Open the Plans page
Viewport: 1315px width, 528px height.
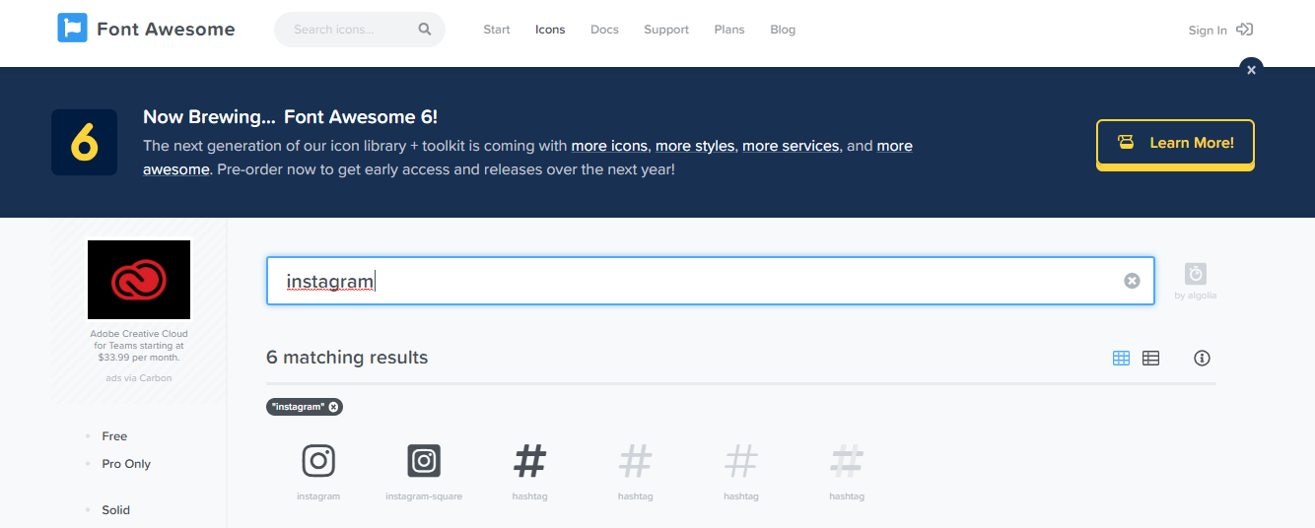coord(729,30)
